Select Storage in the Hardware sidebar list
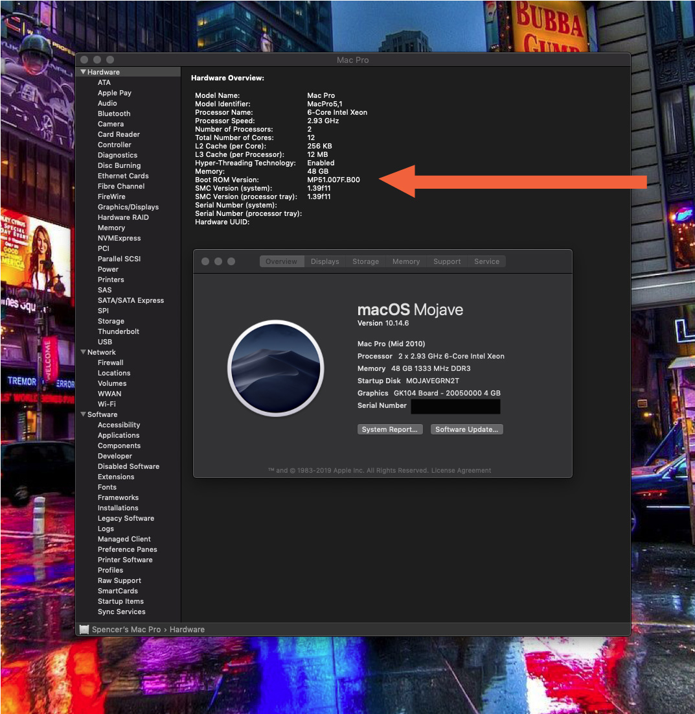This screenshot has width=695, height=714. point(111,322)
